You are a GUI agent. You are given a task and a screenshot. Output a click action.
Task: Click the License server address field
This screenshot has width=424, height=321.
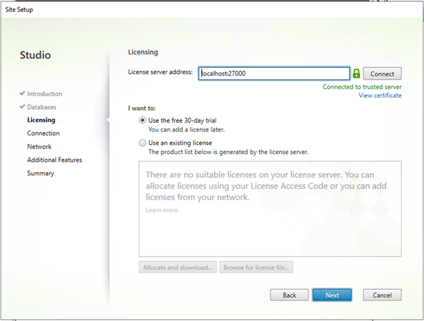[x=274, y=73]
